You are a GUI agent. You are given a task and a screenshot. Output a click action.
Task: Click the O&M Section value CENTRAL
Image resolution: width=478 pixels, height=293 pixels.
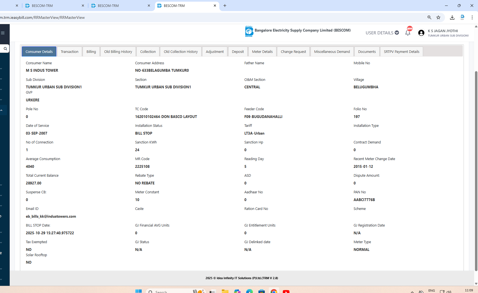click(x=252, y=87)
